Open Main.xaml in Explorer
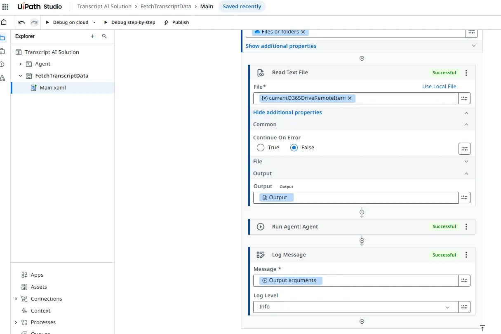The width and height of the screenshot is (501, 334). [52, 88]
